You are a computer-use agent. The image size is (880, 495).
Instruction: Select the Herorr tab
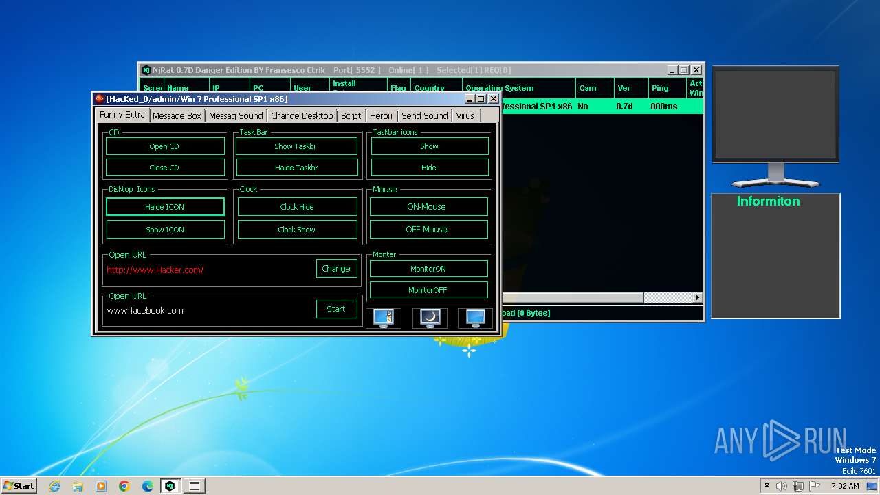pyautogui.click(x=382, y=115)
